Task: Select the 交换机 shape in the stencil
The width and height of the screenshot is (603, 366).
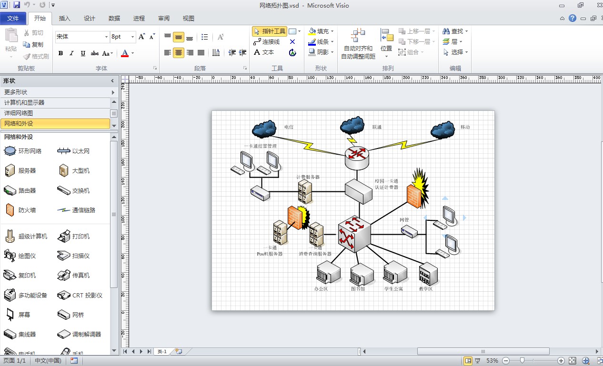Action: pyautogui.click(x=75, y=190)
